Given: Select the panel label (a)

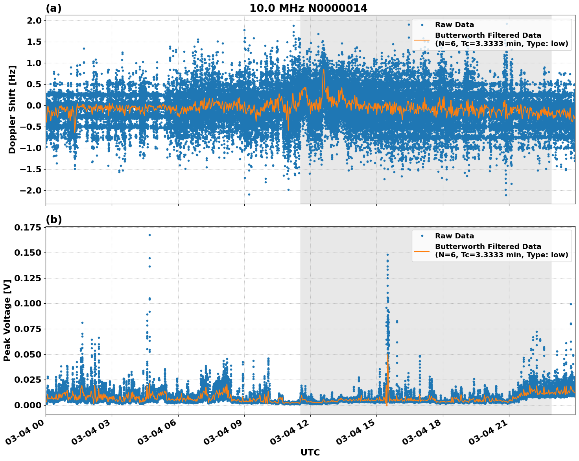Looking at the screenshot, I should click(x=53, y=7).
